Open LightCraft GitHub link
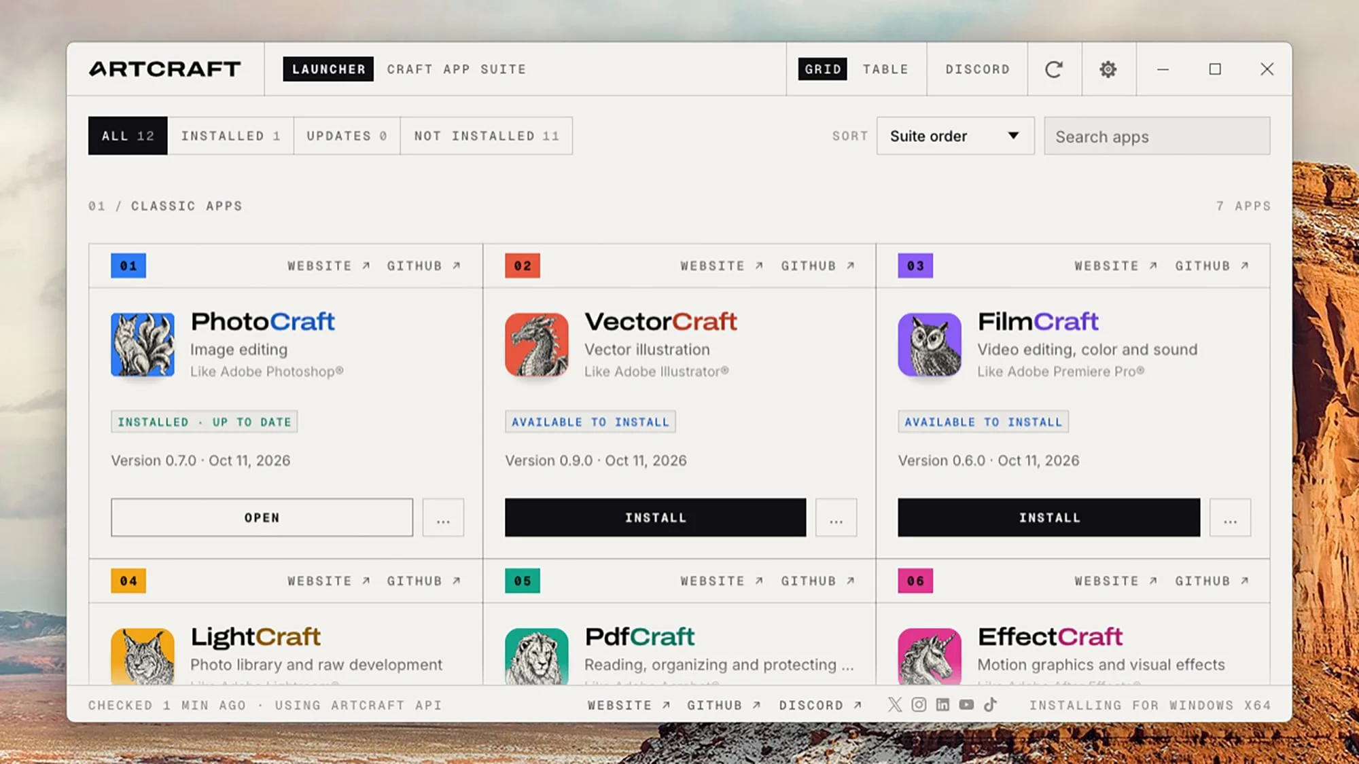The width and height of the screenshot is (1359, 764). coord(424,581)
